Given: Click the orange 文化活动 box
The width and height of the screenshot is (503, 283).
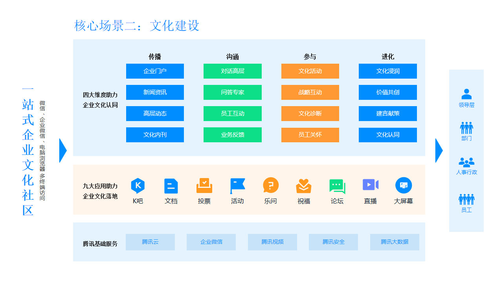Looking at the screenshot, I should click(x=310, y=71).
